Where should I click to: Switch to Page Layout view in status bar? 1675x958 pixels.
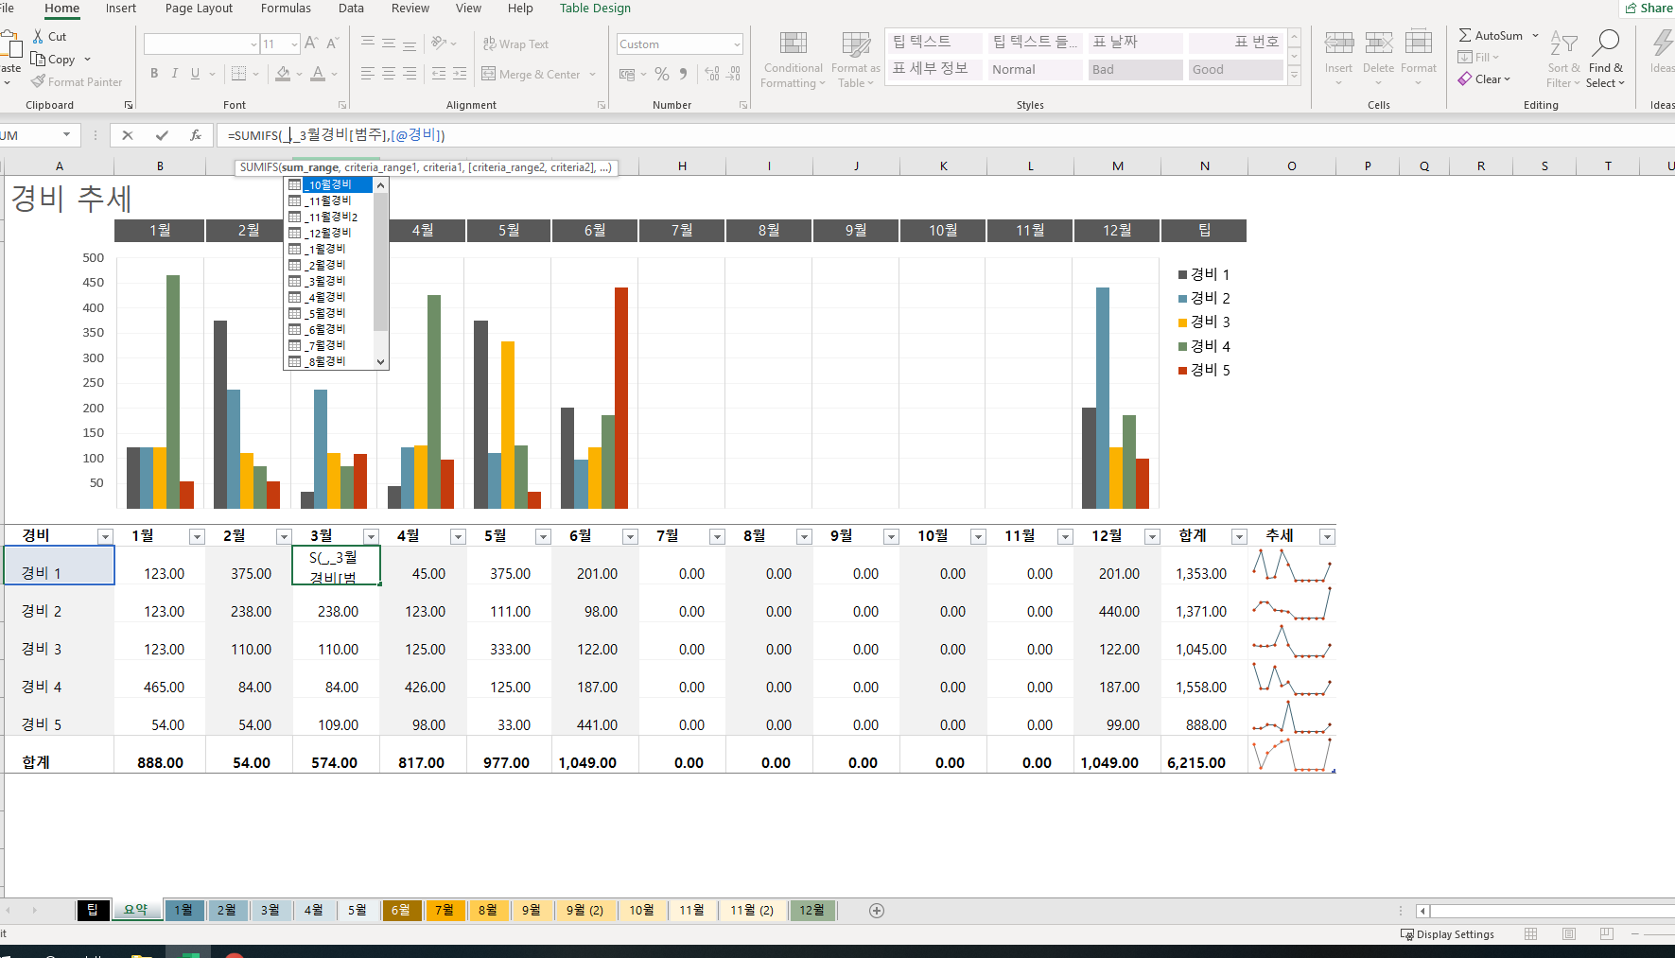click(1569, 934)
